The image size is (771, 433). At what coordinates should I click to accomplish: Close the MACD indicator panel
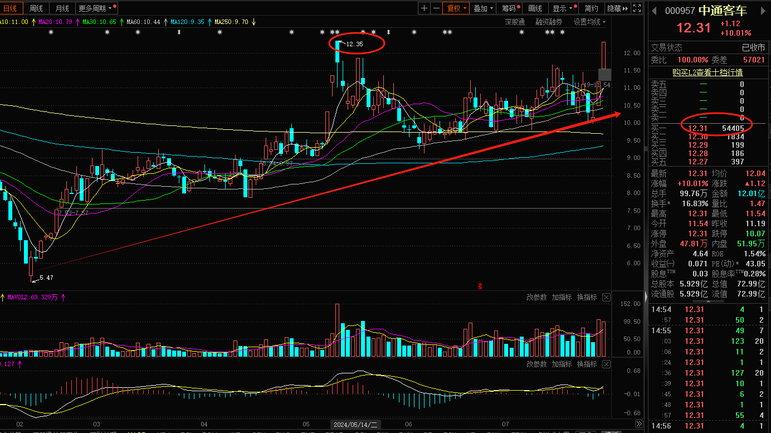(x=606, y=364)
